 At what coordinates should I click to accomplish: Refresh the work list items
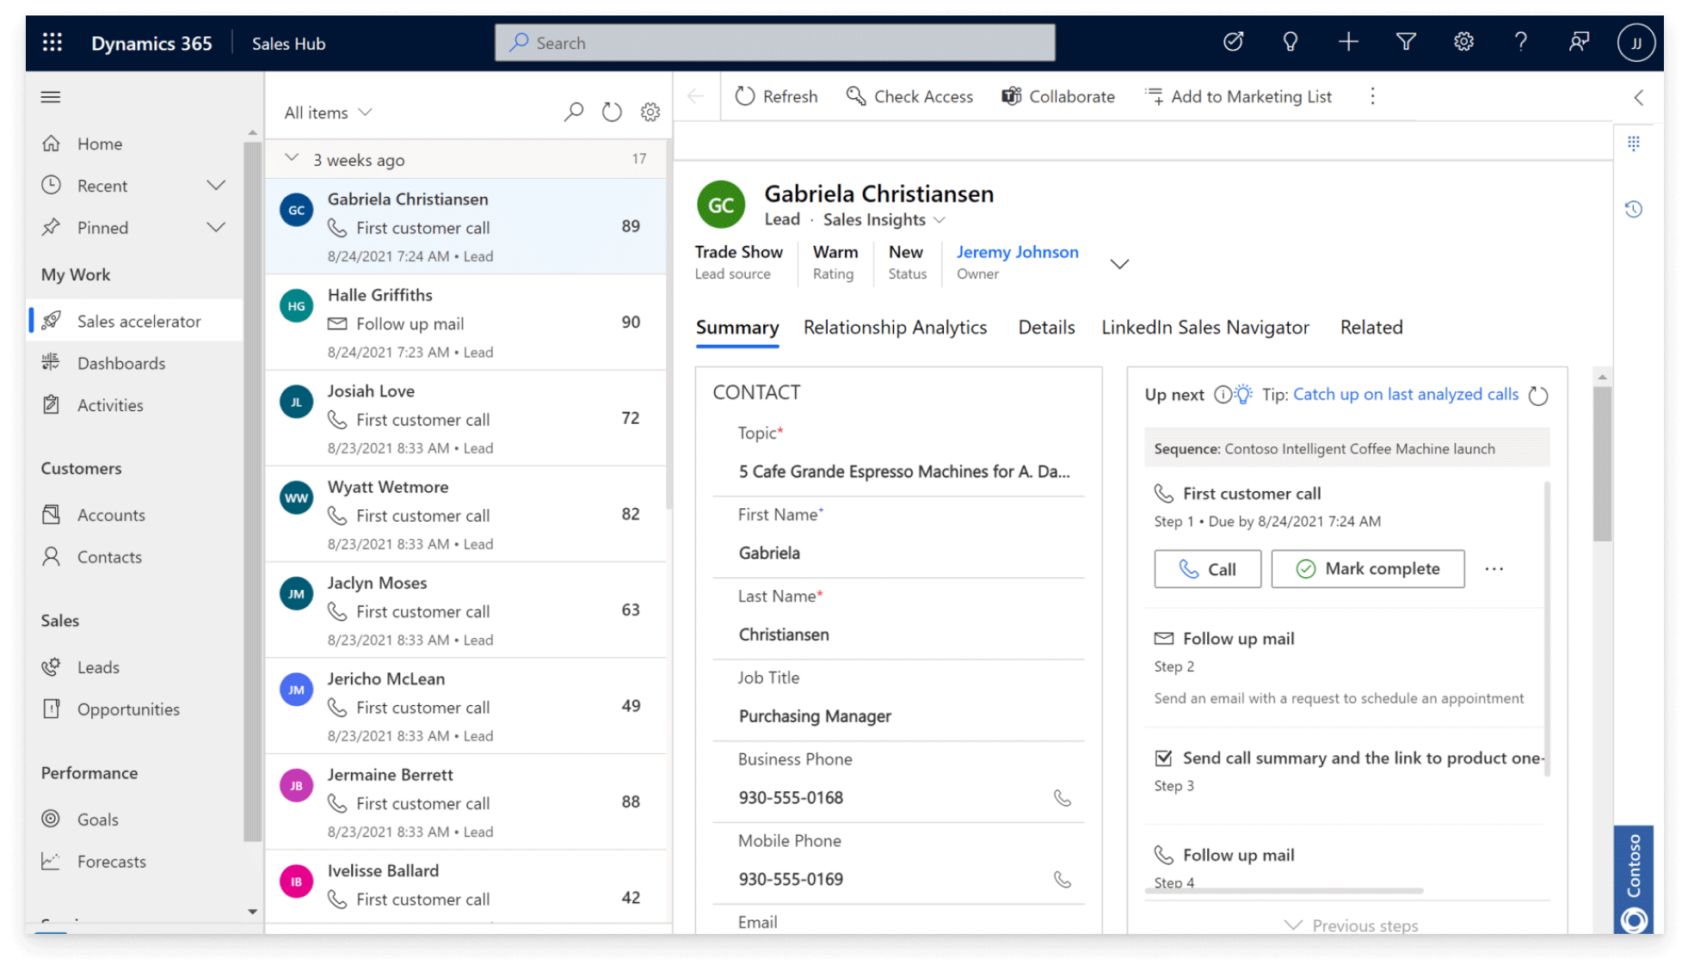point(612,112)
